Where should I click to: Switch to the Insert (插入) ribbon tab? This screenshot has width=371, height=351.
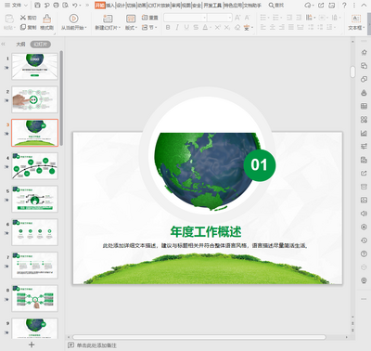pyautogui.click(x=110, y=6)
